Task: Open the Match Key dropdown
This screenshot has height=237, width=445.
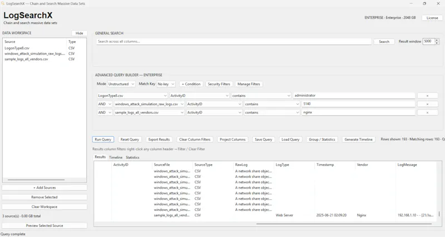Action: coord(166,84)
